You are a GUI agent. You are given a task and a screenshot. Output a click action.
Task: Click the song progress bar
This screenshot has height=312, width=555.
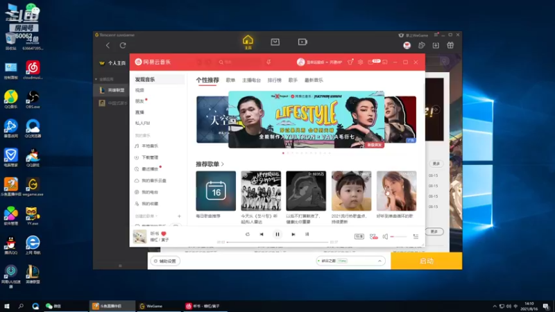click(x=277, y=242)
